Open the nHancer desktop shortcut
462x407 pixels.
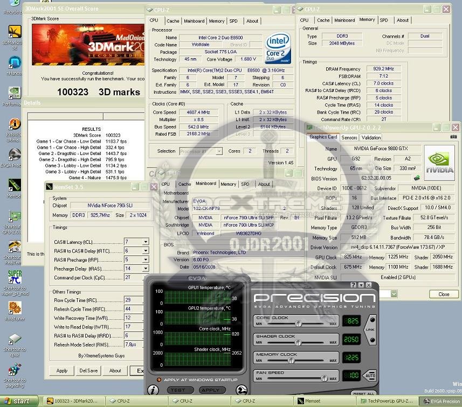(x=15, y=62)
